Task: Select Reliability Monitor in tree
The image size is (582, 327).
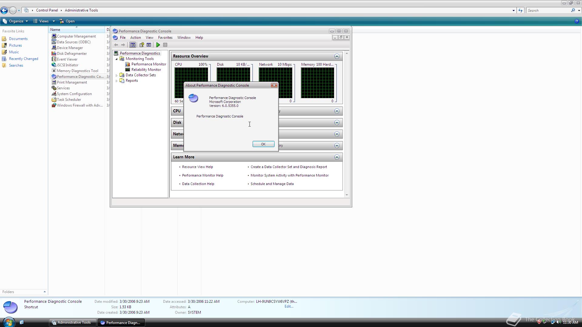Action: pos(146,70)
